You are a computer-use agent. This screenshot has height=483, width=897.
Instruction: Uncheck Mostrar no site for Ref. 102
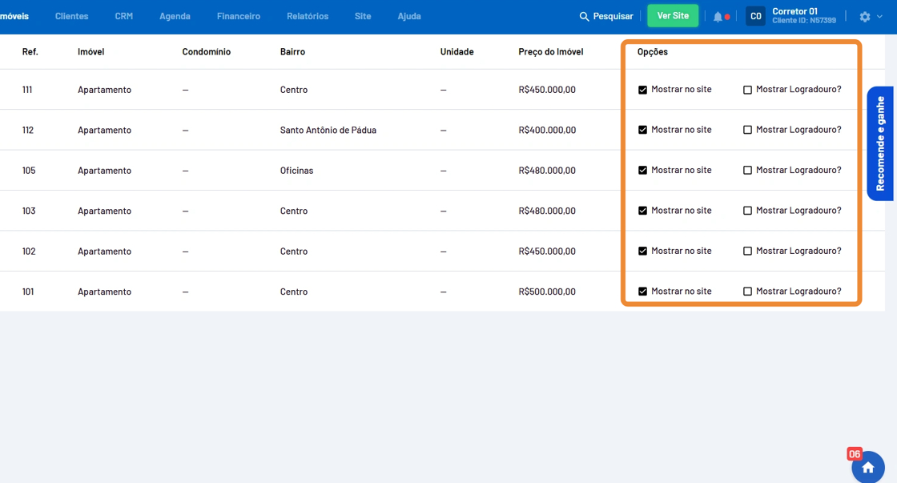(x=642, y=252)
